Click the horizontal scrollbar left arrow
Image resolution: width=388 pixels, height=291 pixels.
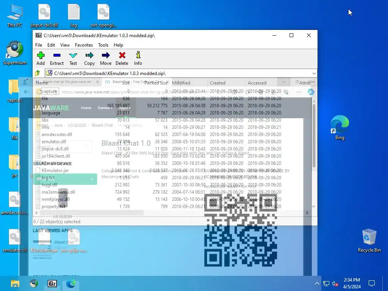click(37, 213)
